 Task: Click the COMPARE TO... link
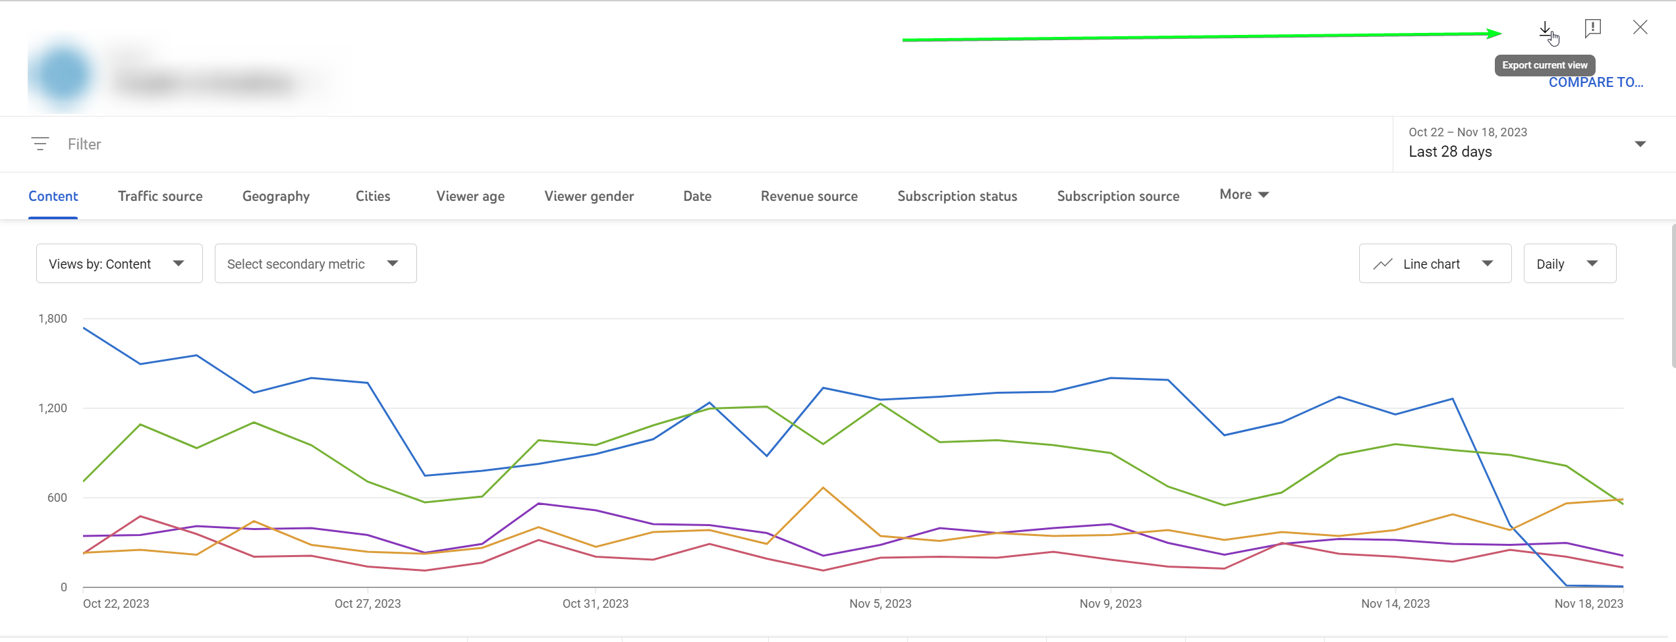pyautogui.click(x=1596, y=82)
